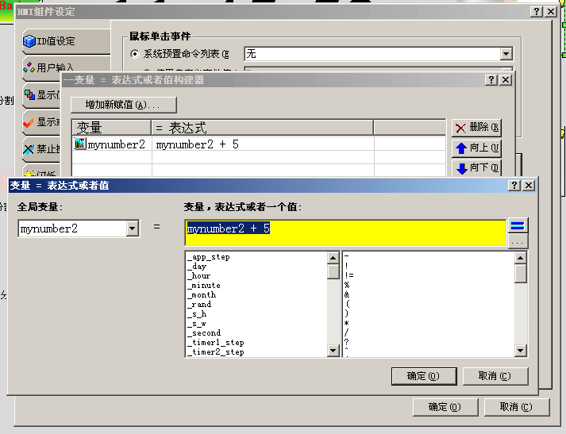Open the 全局变量 mynumber2 dropdown
The width and height of the screenshot is (566, 434).
click(132, 229)
